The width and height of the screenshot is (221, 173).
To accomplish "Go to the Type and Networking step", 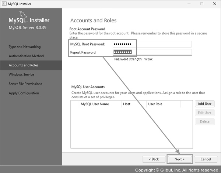I will pos(25,47).
